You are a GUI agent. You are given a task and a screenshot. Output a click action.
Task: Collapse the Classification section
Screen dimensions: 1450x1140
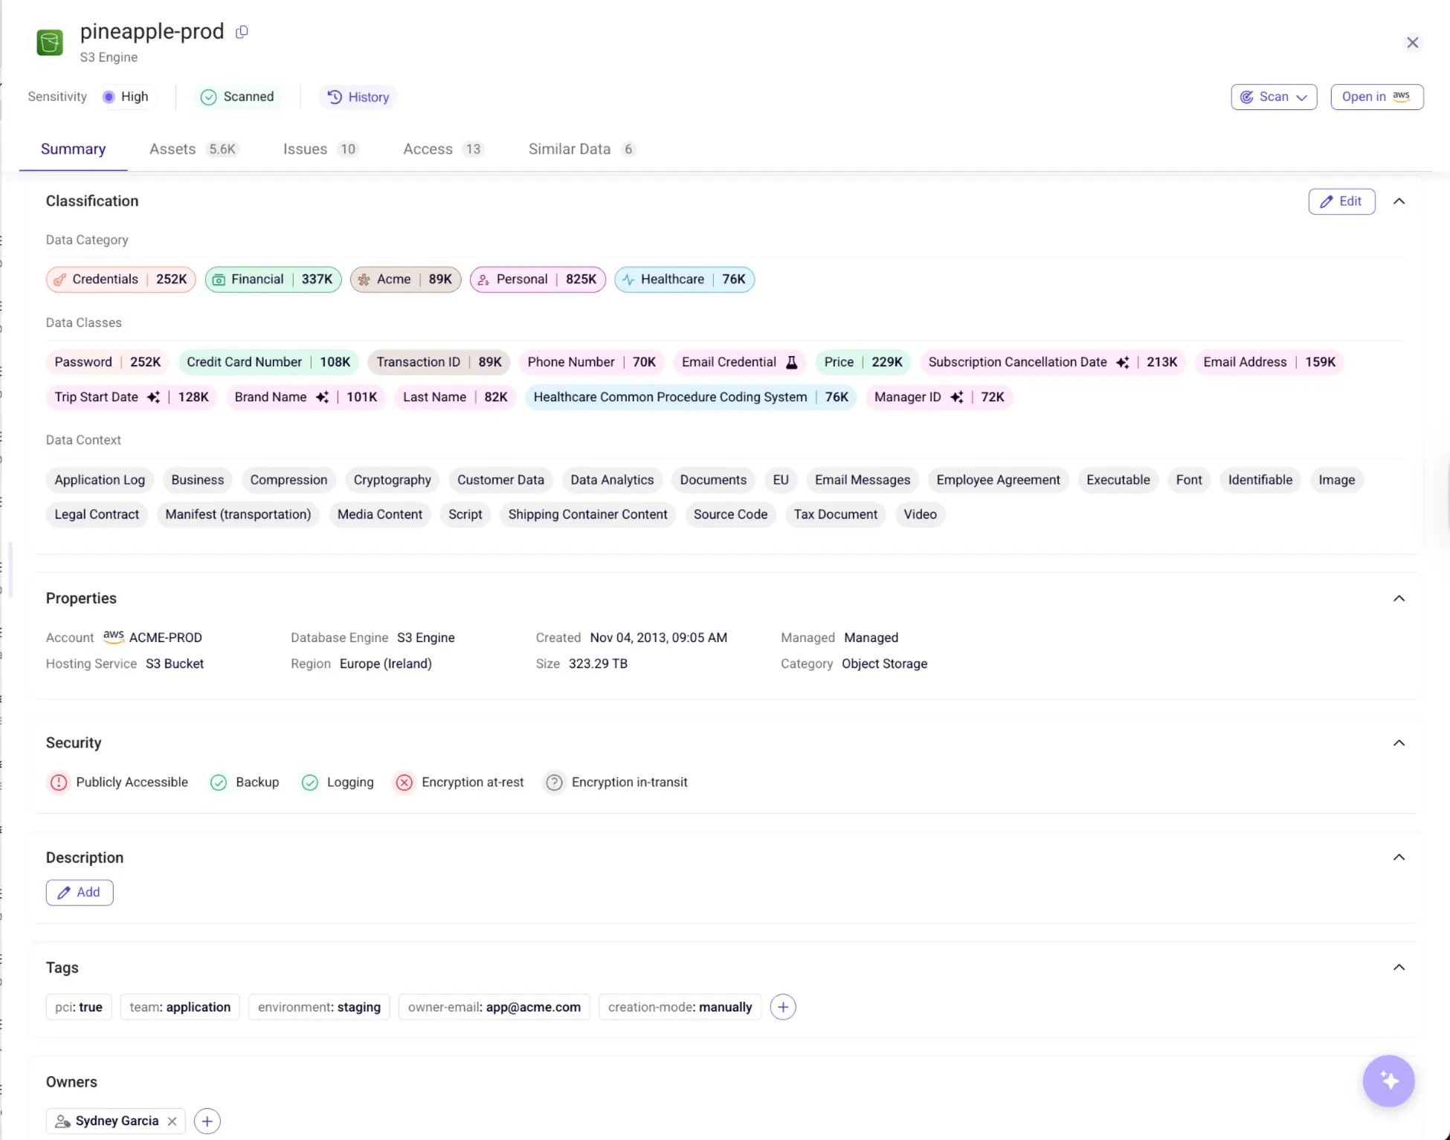pyautogui.click(x=1399, y=201)
